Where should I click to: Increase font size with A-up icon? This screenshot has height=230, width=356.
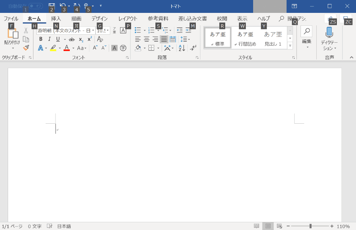pyautogui.click(x=95, y=48)
